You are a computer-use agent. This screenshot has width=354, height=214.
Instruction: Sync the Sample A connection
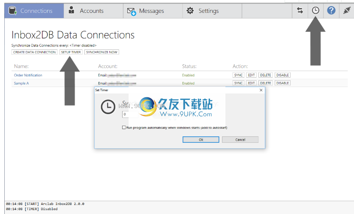238,83
